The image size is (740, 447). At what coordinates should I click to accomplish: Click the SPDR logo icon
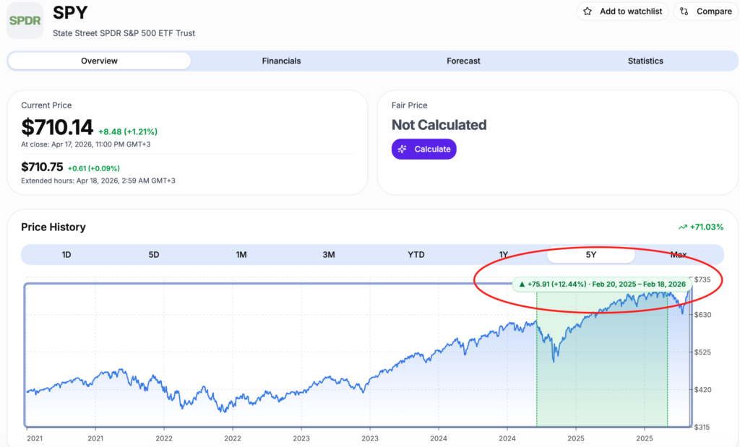(x=25, y=22)
